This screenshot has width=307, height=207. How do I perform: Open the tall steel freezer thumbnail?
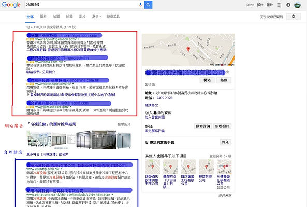83,140
